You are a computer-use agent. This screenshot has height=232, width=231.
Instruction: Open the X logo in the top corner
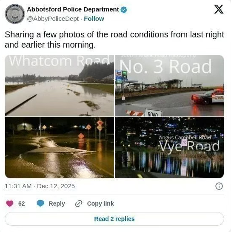coord(219,9)
